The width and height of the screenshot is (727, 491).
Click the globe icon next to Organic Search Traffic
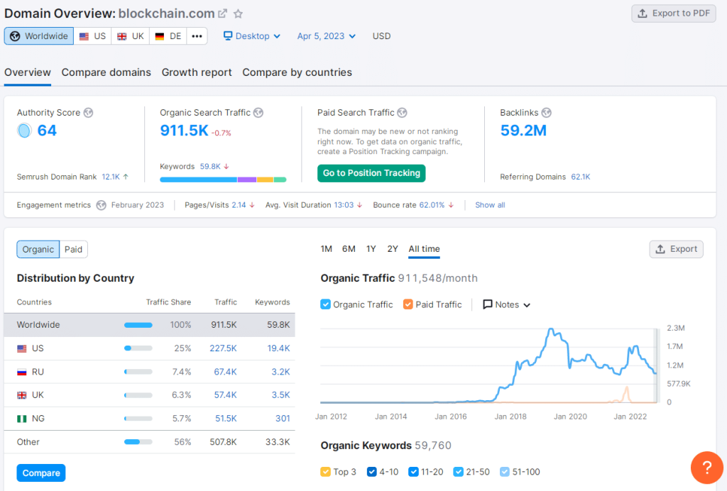pos(258,112)
